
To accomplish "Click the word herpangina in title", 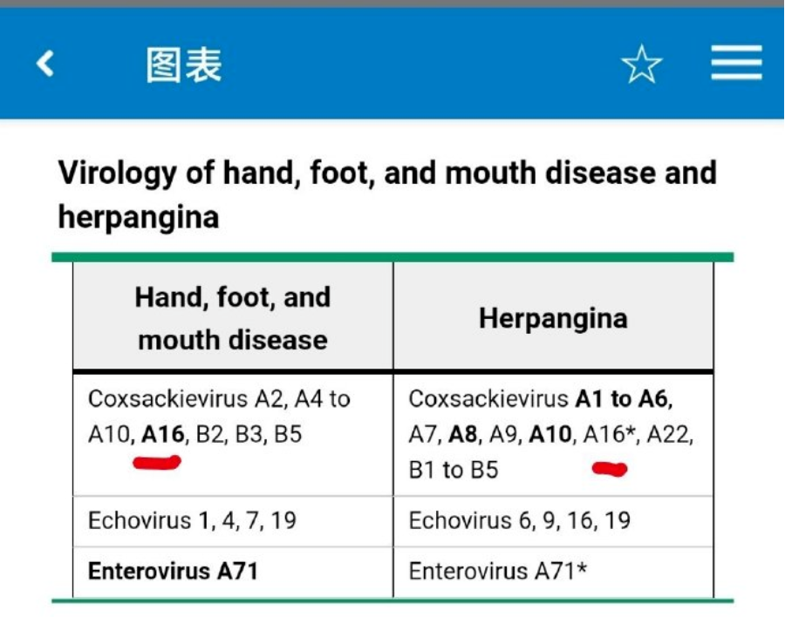I will tap(139, 218).
